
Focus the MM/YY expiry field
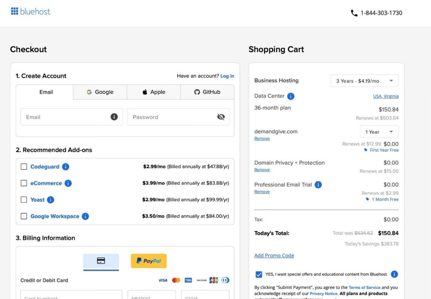click(152, 295)
